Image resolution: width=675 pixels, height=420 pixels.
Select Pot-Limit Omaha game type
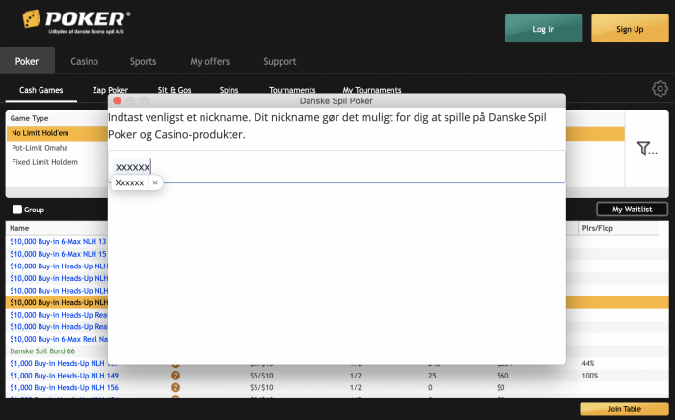tap(40, 148)
